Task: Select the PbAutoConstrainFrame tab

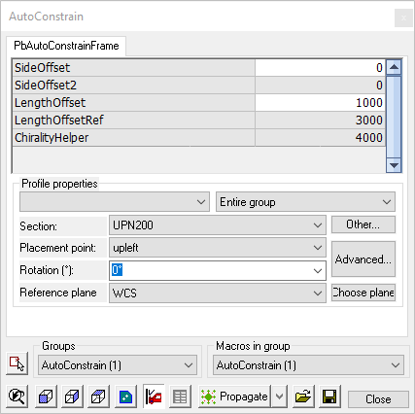Action: 66,46
